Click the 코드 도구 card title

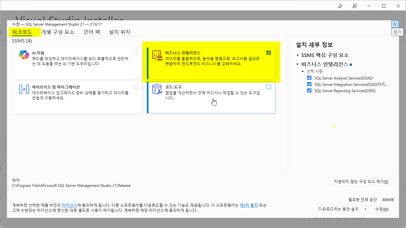point(173,87)
